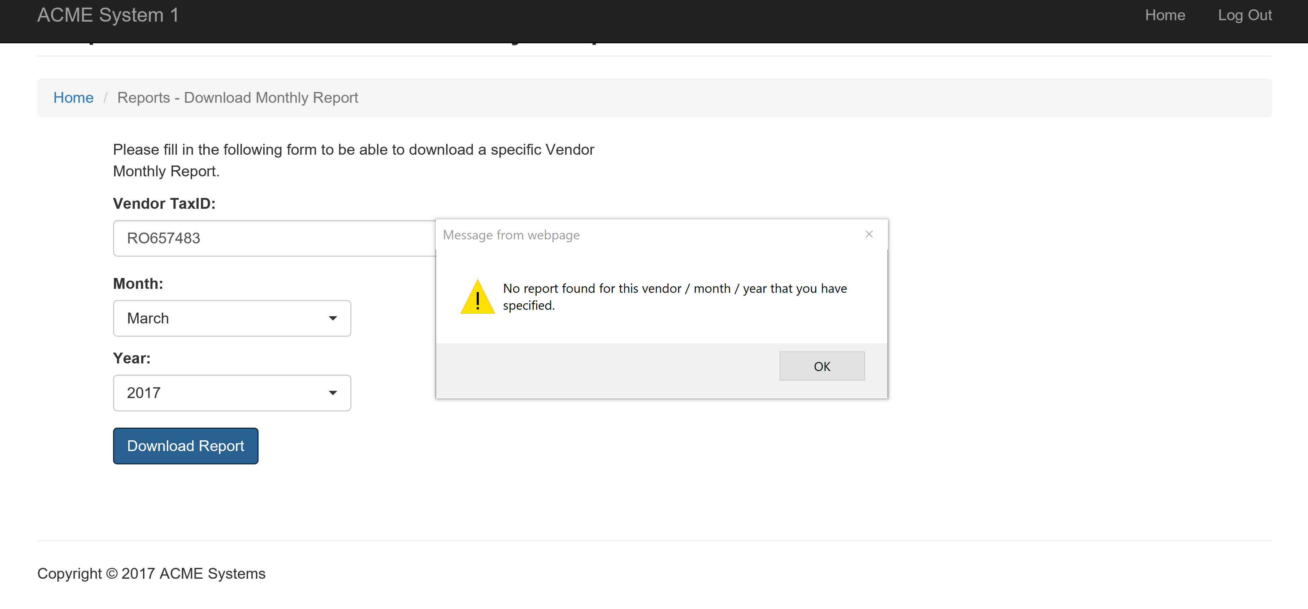Click the 'Reports - Download Monthly Report' breadcrumb text

coord(238,97)
